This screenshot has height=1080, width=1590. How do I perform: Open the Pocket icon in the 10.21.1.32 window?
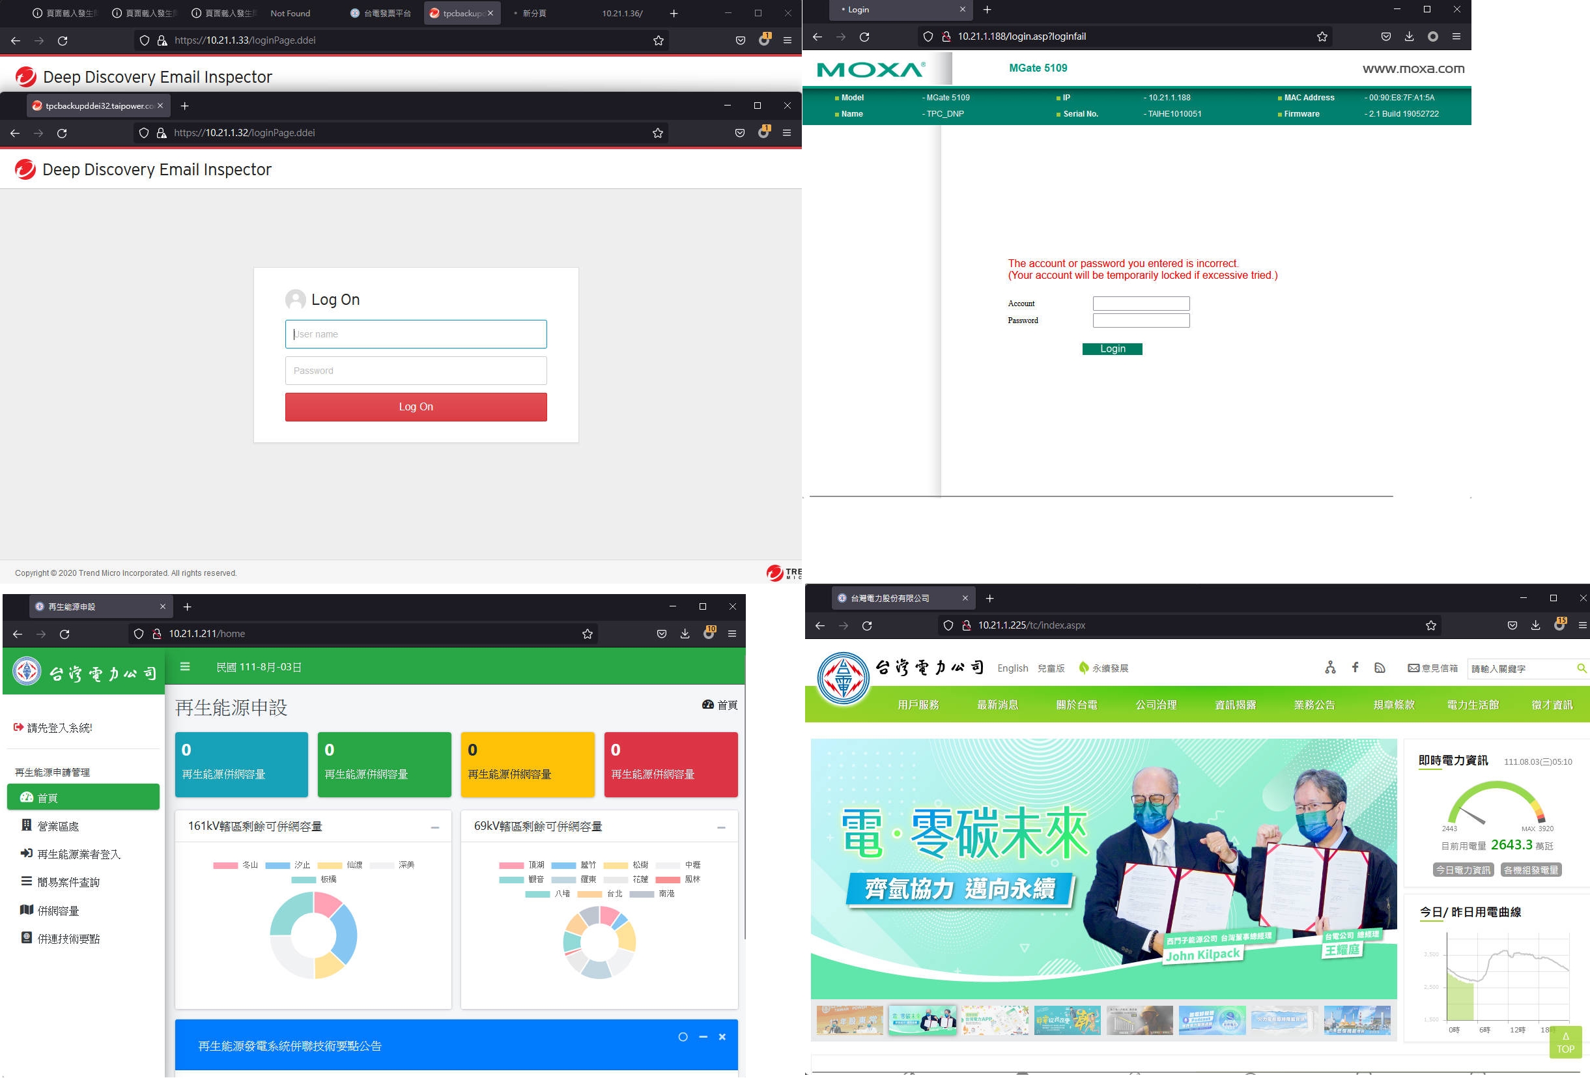(x=739, y=134)
